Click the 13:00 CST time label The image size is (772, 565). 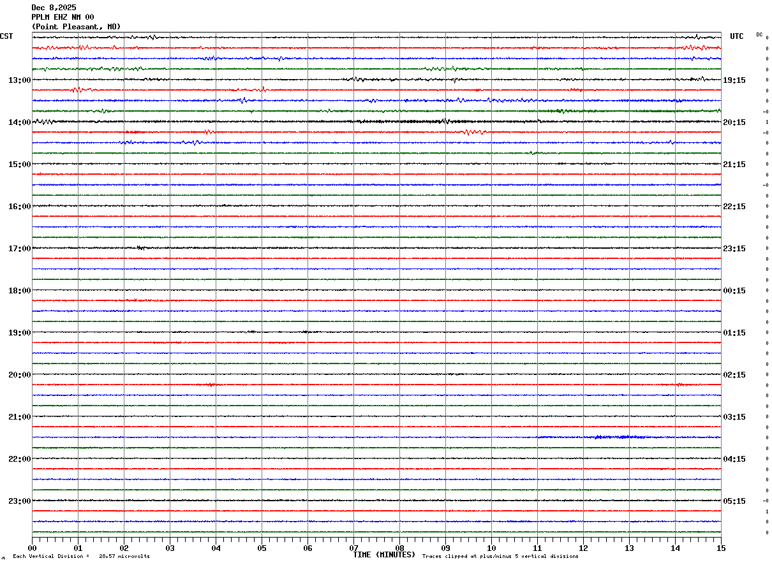[x=20, y=80]
